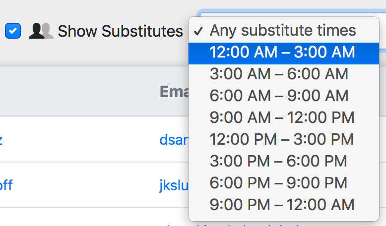Viewport: 386px width, 226px height.
Task: Click checkmark beside Any substitute times
Action: (198, 31)
